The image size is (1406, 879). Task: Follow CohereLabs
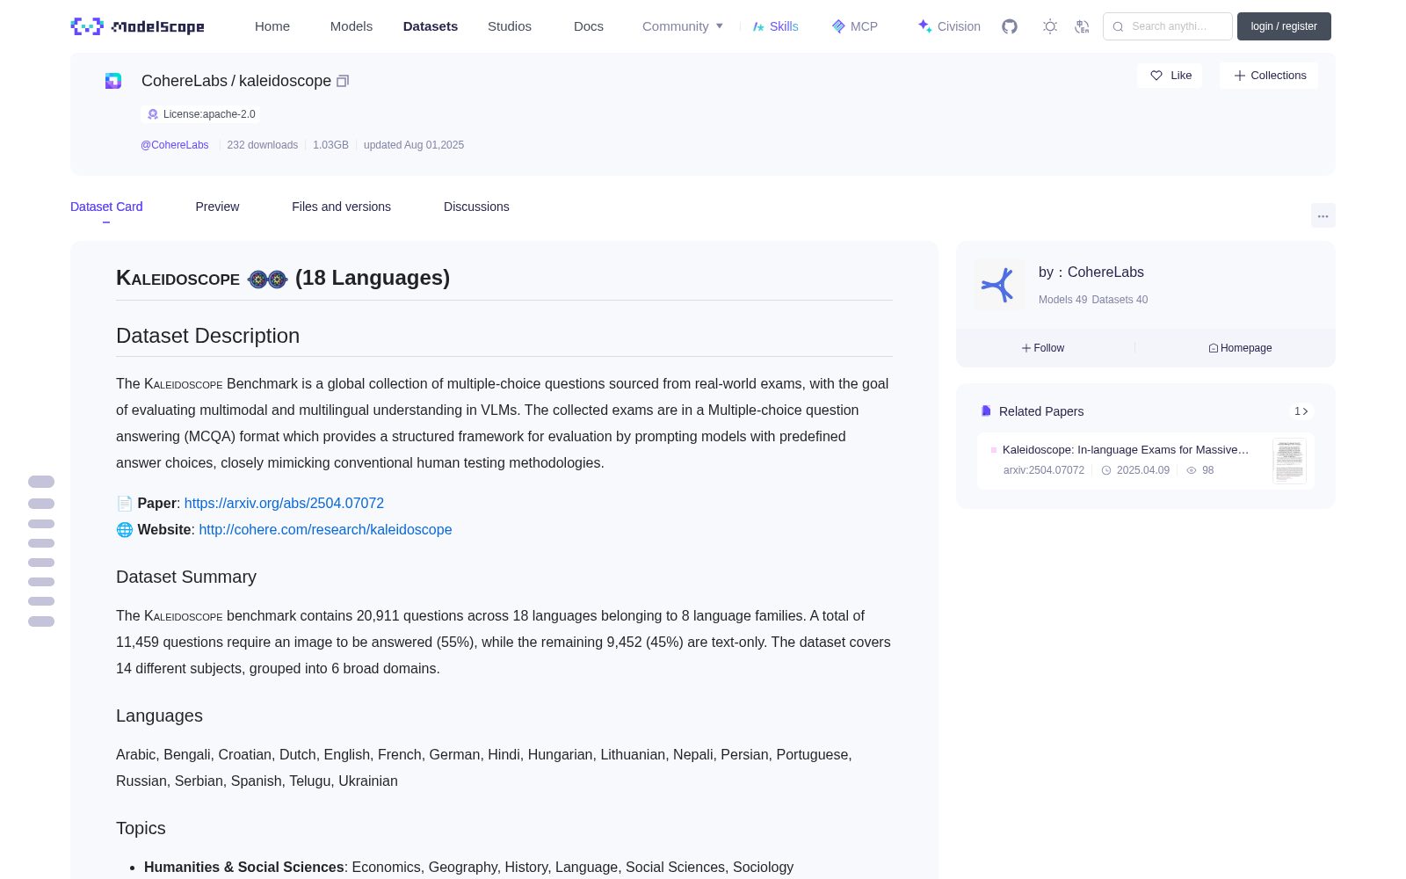1043,348
